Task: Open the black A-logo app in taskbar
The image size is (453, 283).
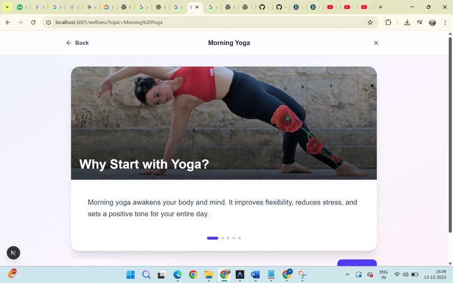Action: pos(240,275)
